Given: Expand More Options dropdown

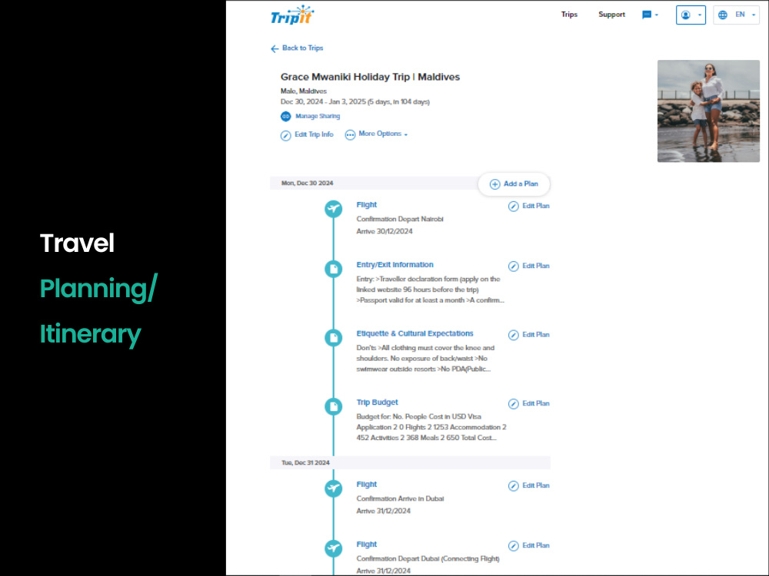Looking at the screenshot, I should click(x=383, y=134).
